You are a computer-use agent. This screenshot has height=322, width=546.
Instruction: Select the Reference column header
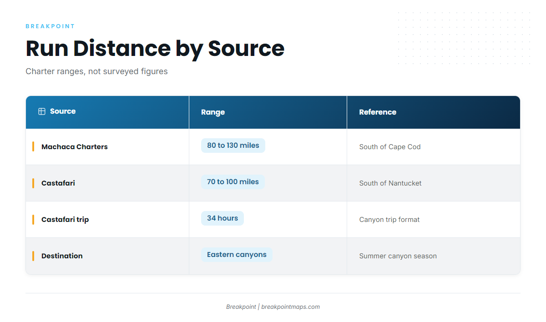pyautogui.click(x=378, y=112)
